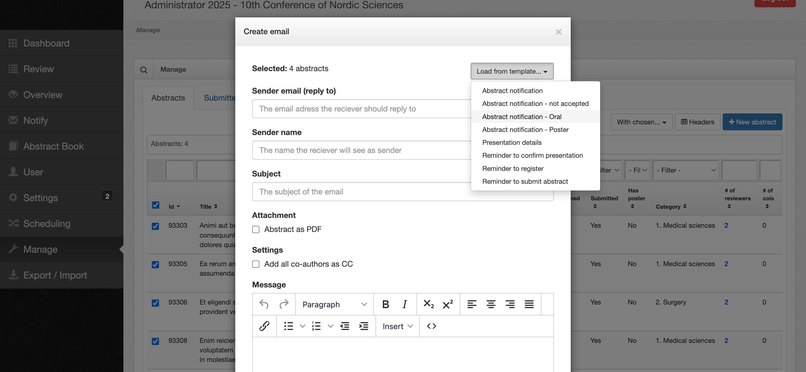
Task: Open the With chosen... dropdown
Action: 641,122
